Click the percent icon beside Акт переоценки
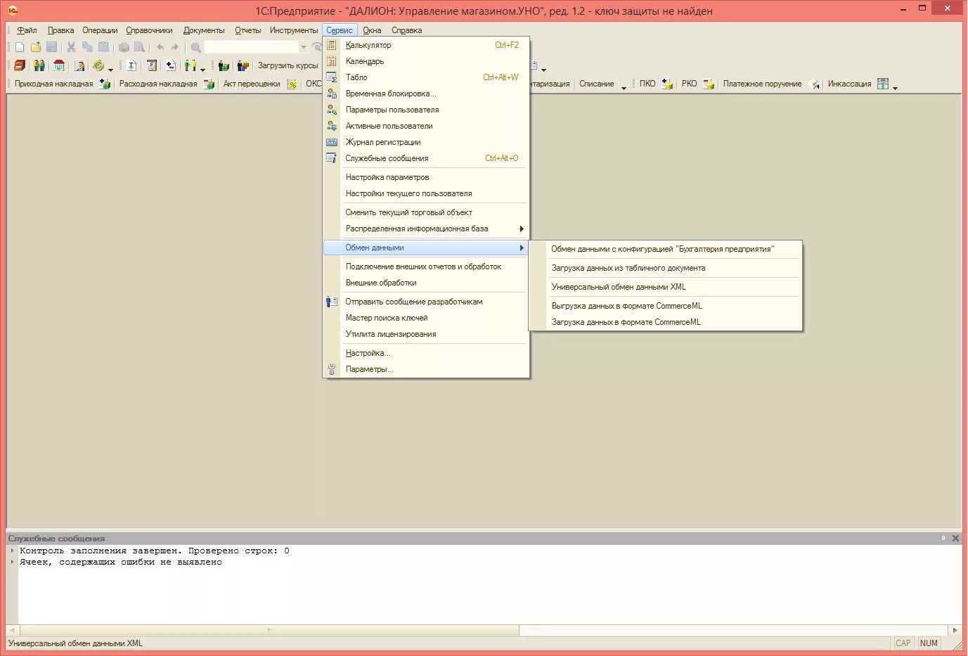 292,84
